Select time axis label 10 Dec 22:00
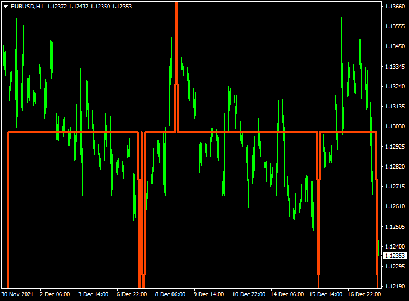 click(248, 294)
